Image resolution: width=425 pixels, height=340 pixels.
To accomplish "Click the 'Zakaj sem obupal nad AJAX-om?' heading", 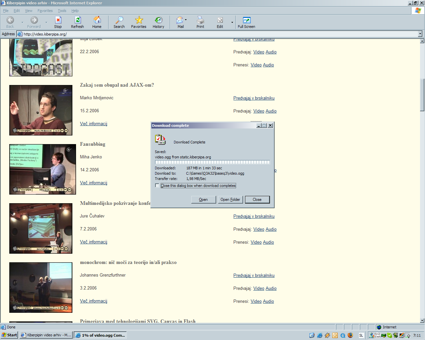I will [117, 85].
